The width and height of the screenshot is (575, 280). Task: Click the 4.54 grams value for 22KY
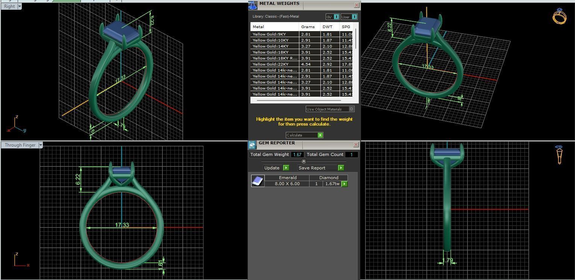pyautogui.click(x=306, y=64)
